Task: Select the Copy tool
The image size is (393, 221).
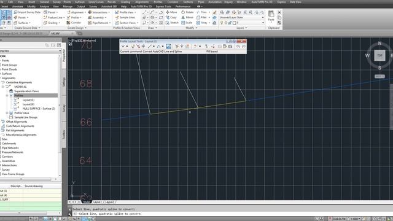Action: point(171,18)
